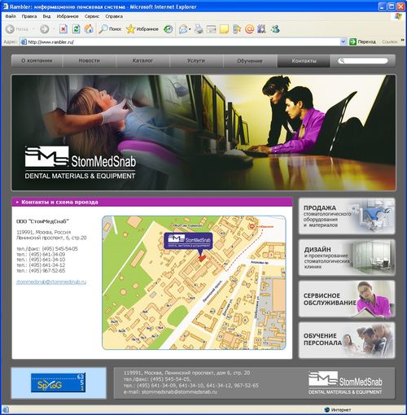407x415 pixels.
Task: Click the Контакты и схема проезда heading
Action: 59,202
